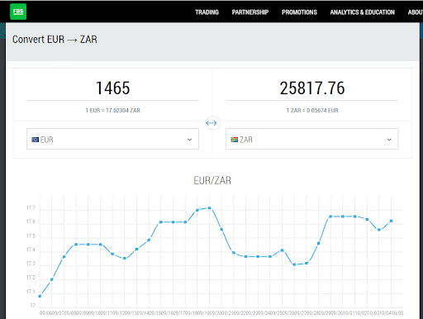Open the About menu item
Viewport: 423px width, 319px height.
click(416, 12)
